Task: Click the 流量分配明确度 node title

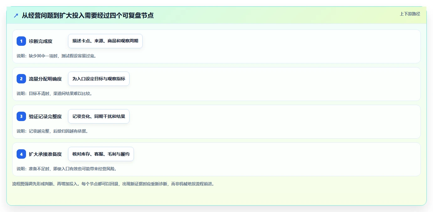Action: pyautogui.click(x=45, y=79)
